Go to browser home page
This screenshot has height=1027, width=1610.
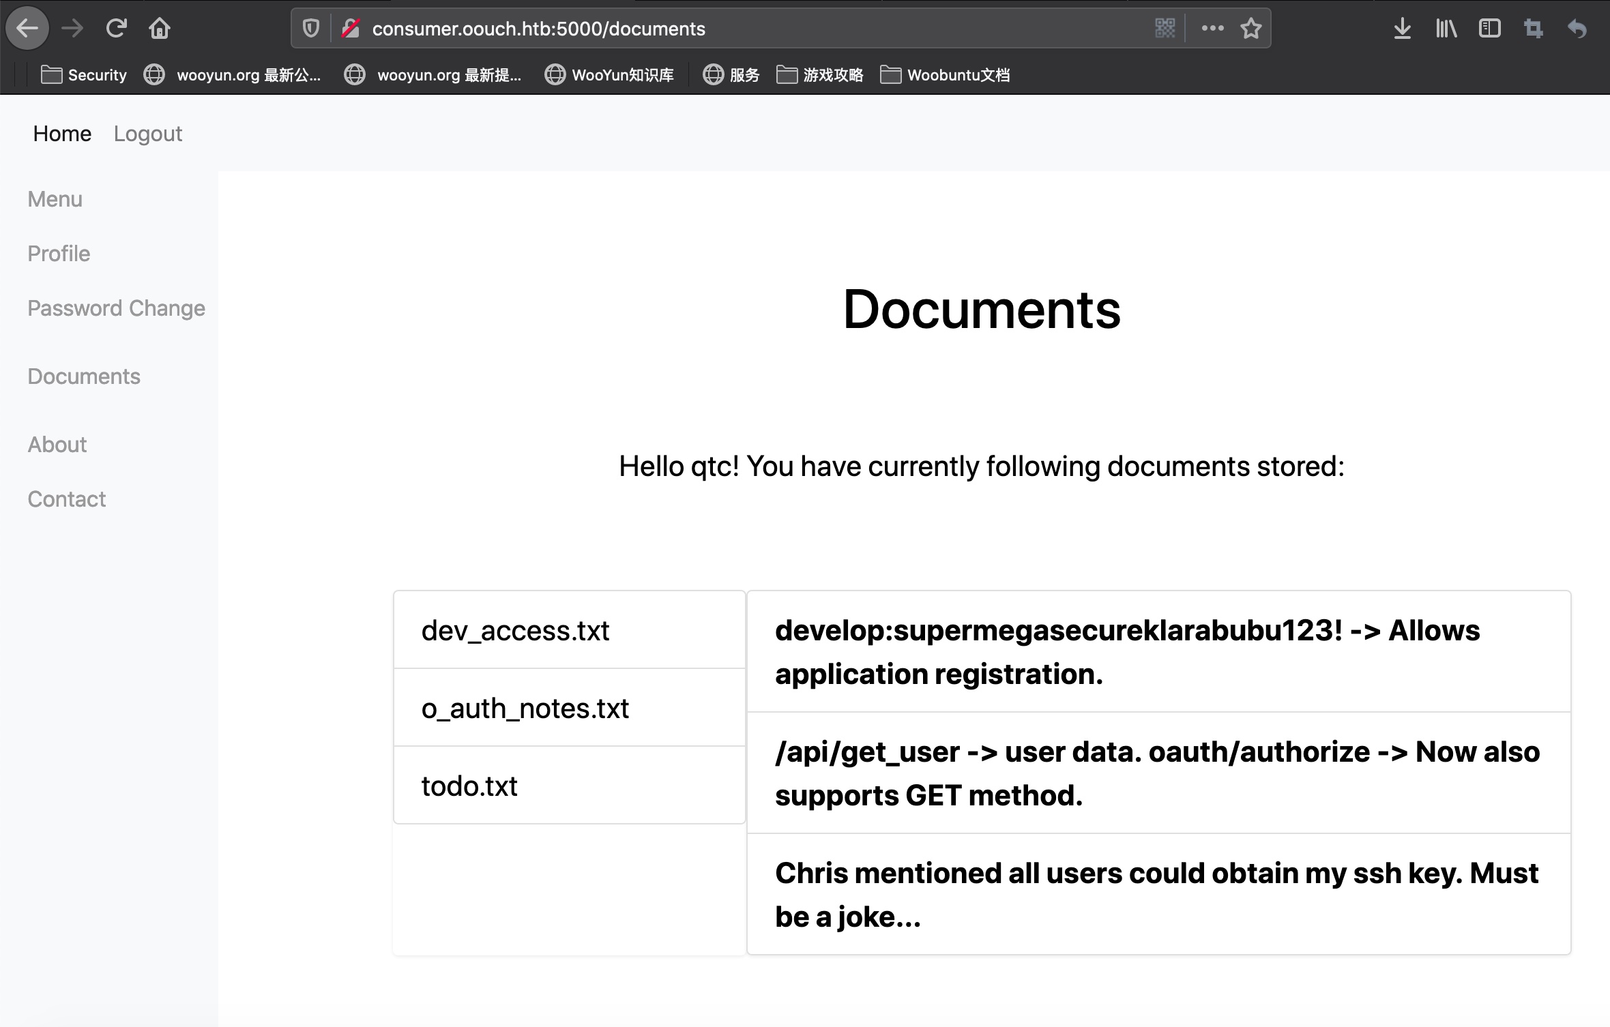[x=160, y=29]
